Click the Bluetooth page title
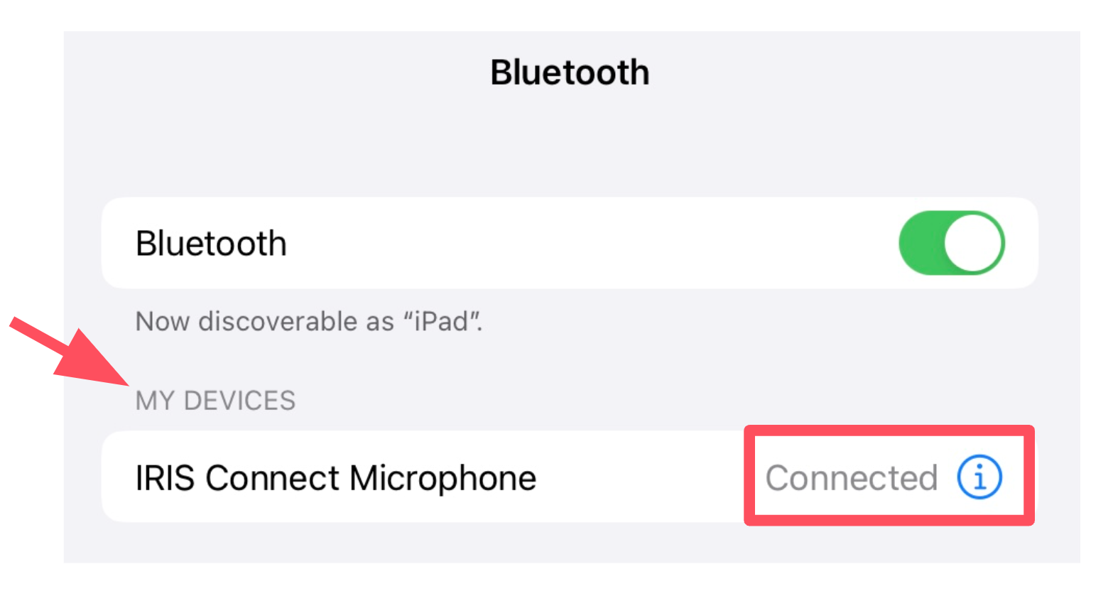This screenshot has height=596, width=1113. [570, 72]
